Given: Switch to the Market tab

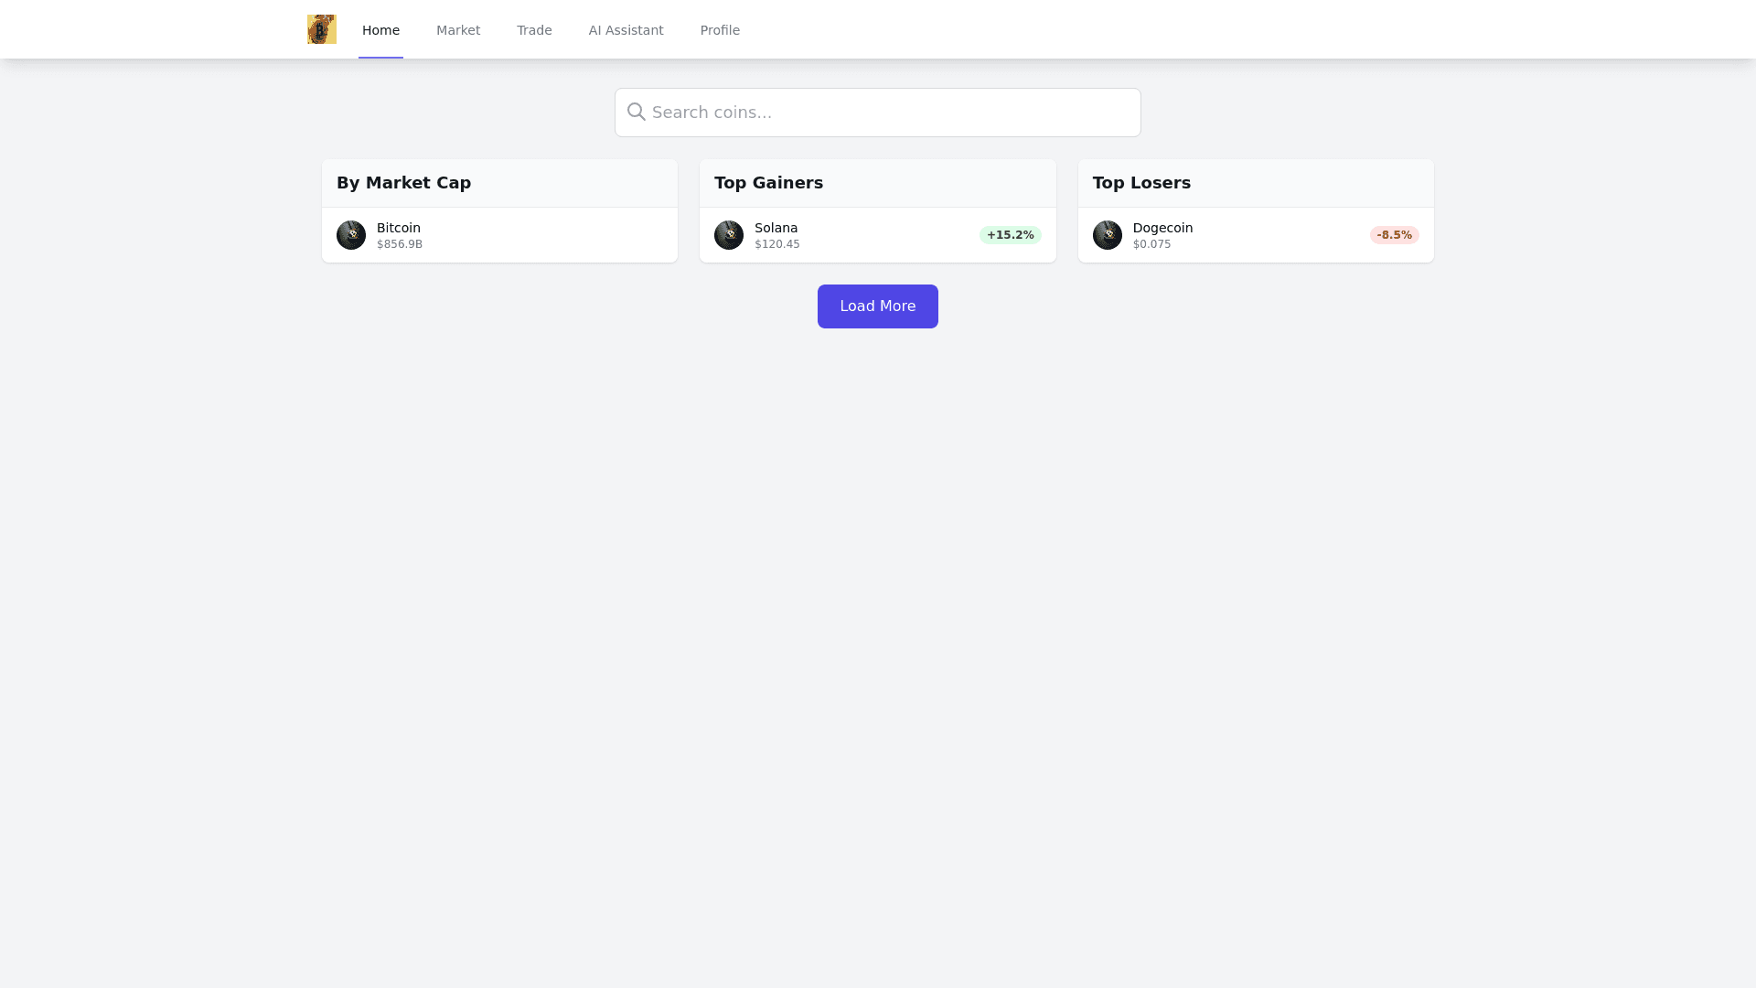Looking at the screenshot, I should coord(458,30).
